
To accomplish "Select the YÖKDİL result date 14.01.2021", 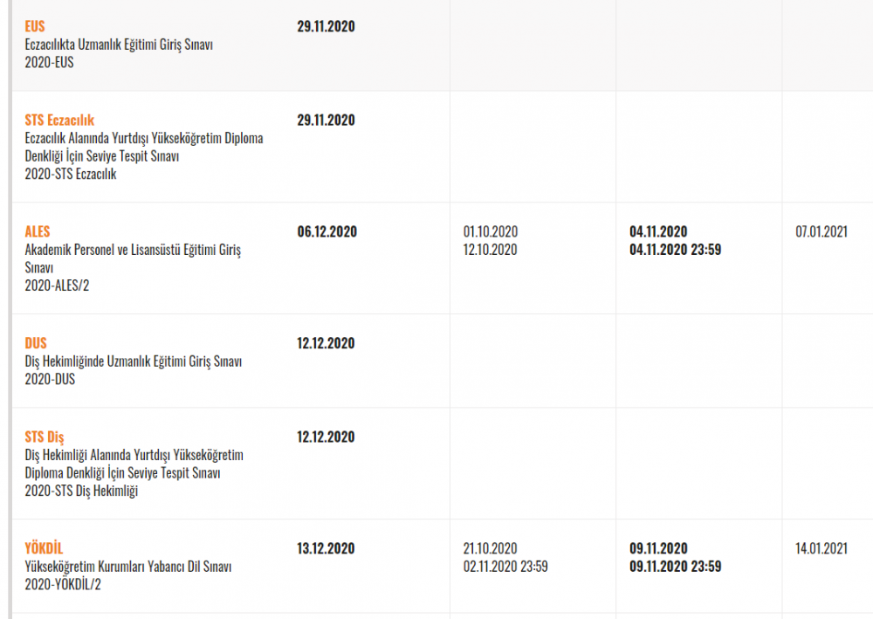I will pyautogui.click(x=821, y=548).
